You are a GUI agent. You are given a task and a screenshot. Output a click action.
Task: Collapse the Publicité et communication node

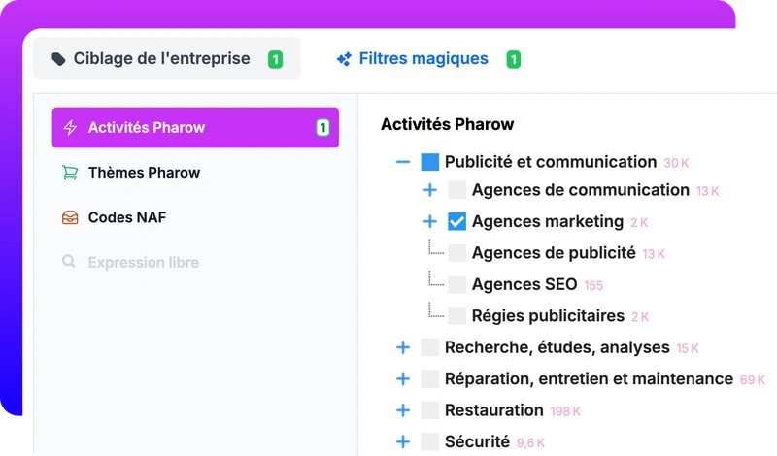coord(403,162)
